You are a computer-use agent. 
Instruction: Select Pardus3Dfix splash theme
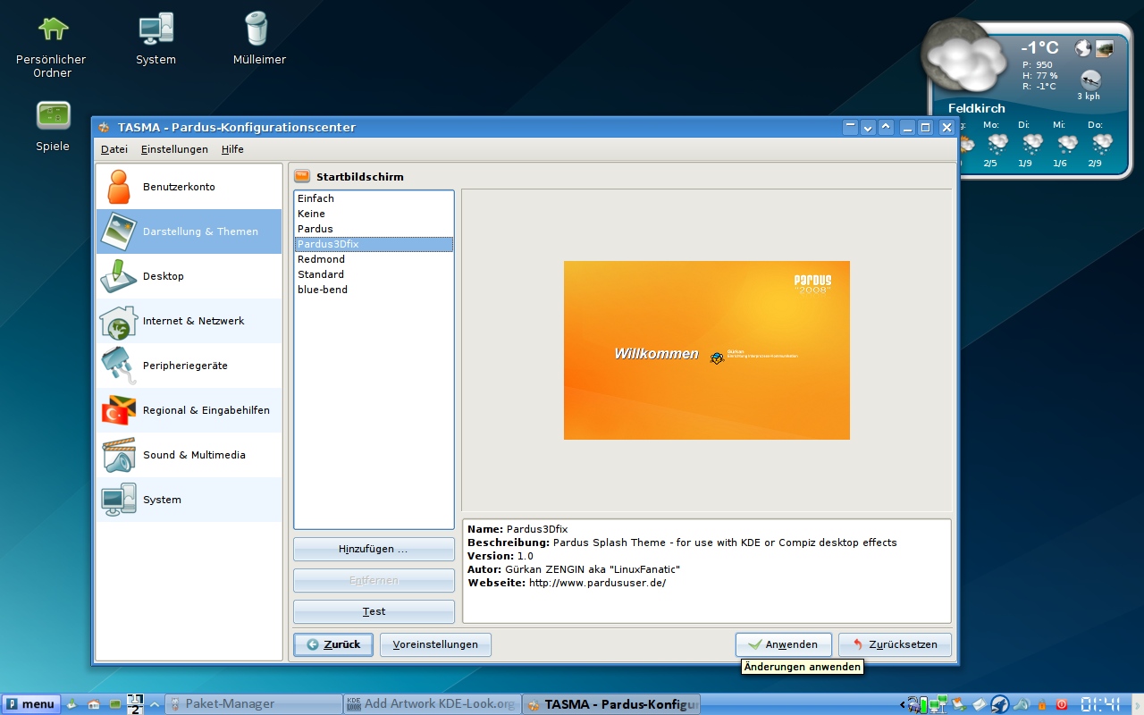[374, 244]
